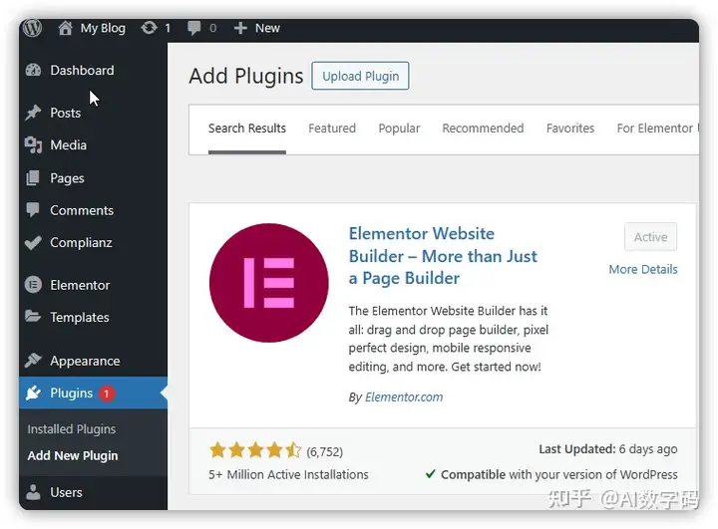The width and height of the screenshot is (718, 529).
Task: Click the Pages icon in sidebar
Action: [x=33, y=178]
